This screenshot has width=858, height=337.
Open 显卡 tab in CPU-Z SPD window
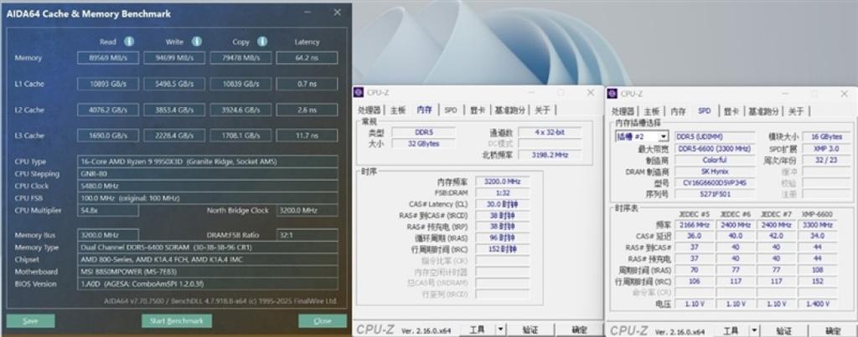click(731, 111)
